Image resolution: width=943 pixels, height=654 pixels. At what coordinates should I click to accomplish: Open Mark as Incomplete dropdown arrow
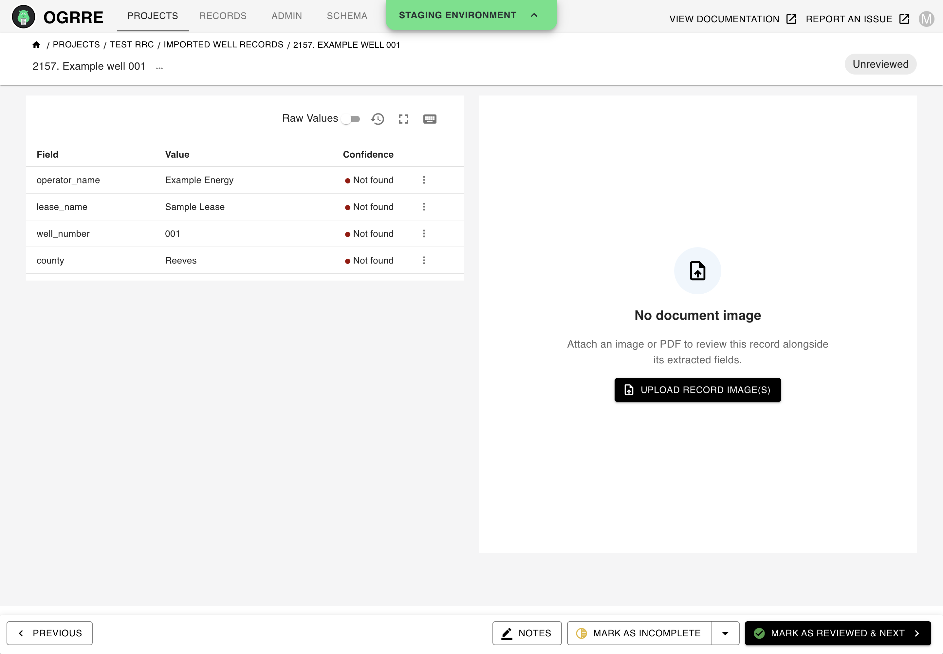pyautogui.click(x=725, y=633)
